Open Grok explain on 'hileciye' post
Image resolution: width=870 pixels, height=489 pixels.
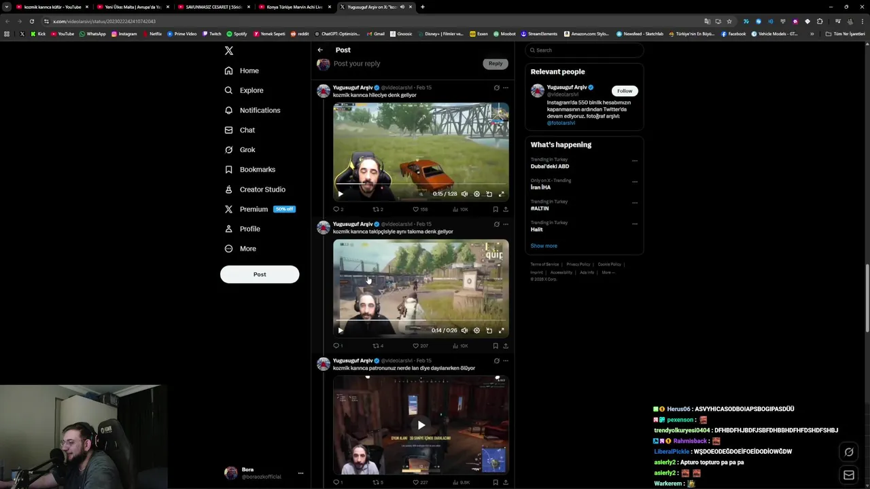(496, 88)
